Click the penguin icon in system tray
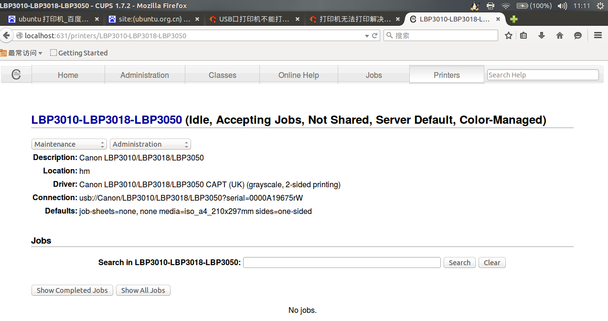Image resolution: width=608 pixels, height=321 pixels. pos(474,6)
